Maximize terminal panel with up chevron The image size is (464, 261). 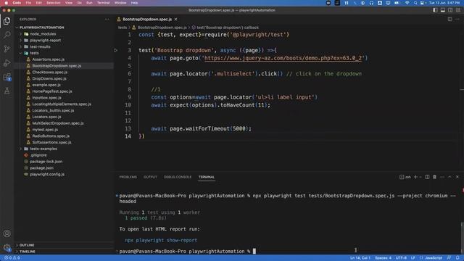[449, 177]
